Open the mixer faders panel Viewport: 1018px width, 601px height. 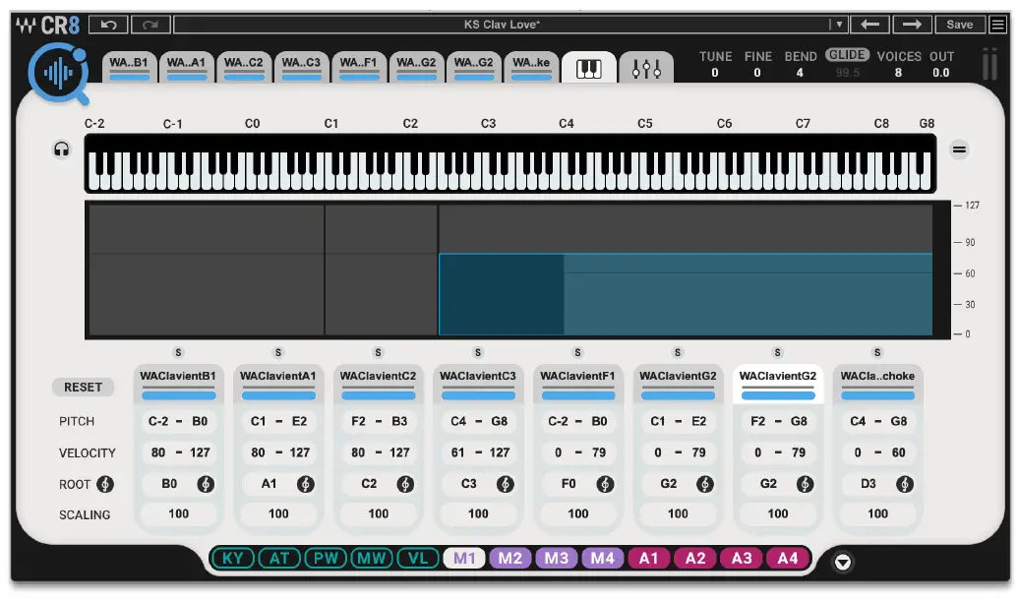pyautogui.click(x=646, y=67)
